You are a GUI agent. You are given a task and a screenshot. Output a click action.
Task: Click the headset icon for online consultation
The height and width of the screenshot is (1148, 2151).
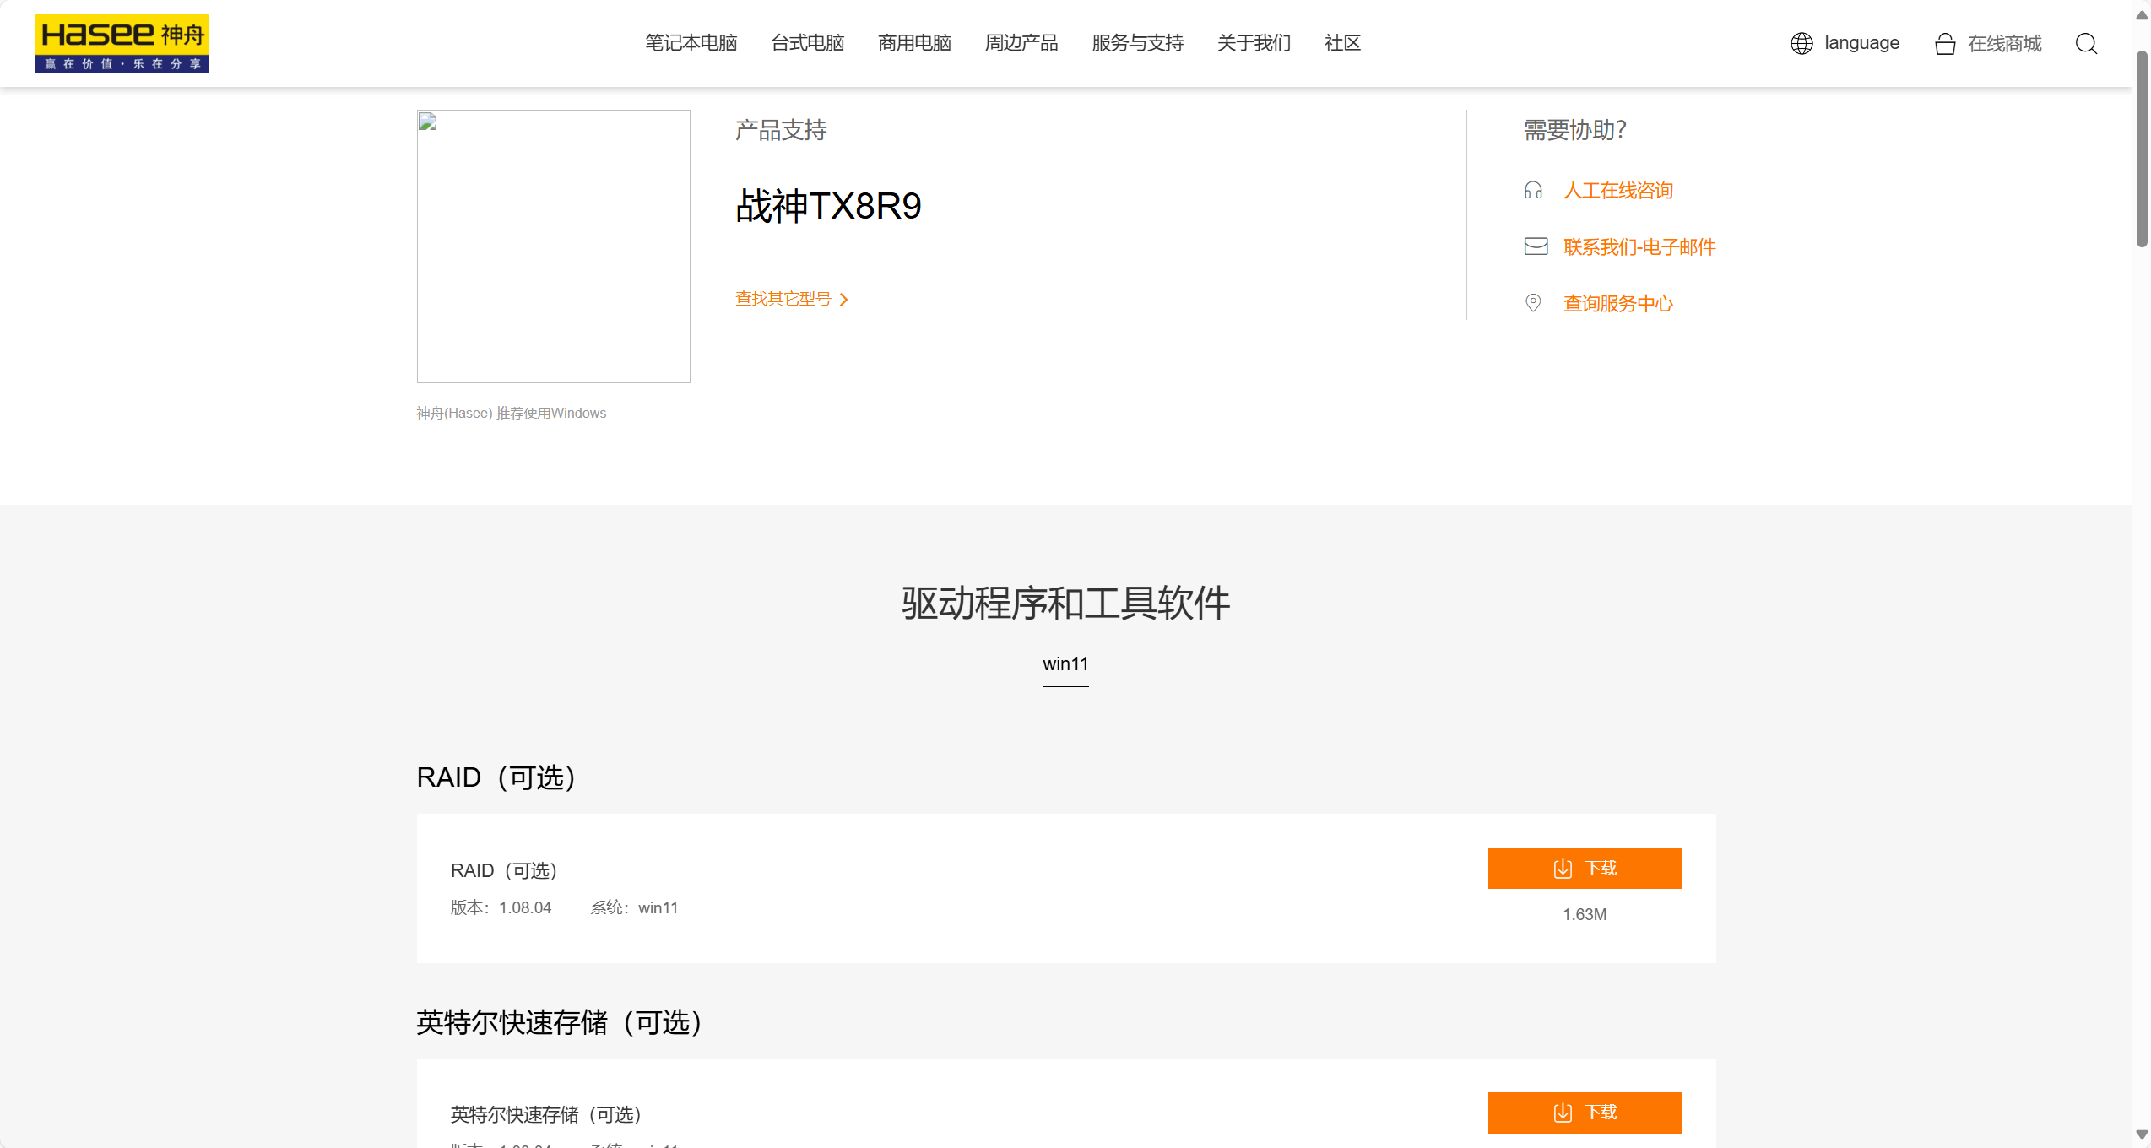pyautogui.click(x=1533, y=191)
